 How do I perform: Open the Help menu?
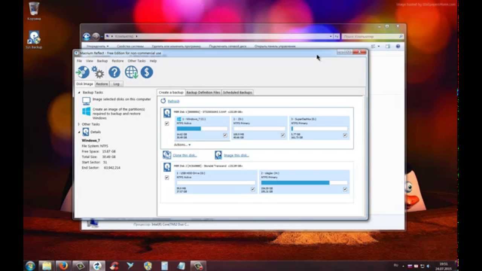153,61
